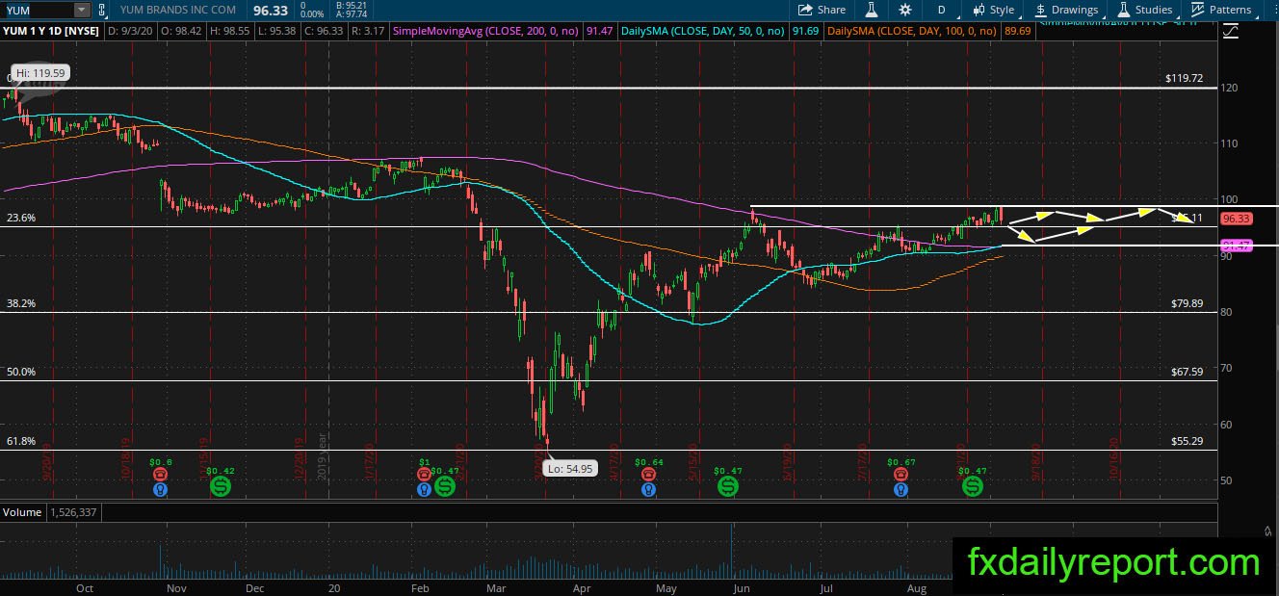Image resolution: width=1279 pixels, height=596 pixels.
Task: Click the DailySMA (CLOSE, DAY, 100, 0, no) label
Action: click(914, 32)
